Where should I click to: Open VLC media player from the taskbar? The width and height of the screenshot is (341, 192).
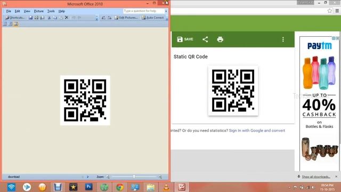pos(166,187)
